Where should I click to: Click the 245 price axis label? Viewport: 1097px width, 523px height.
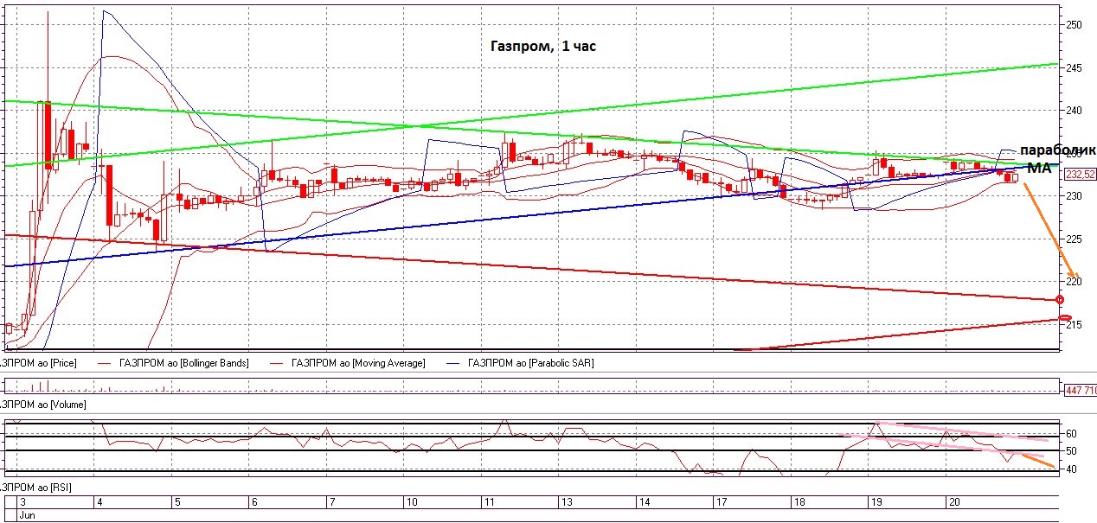click(1073, 67)
